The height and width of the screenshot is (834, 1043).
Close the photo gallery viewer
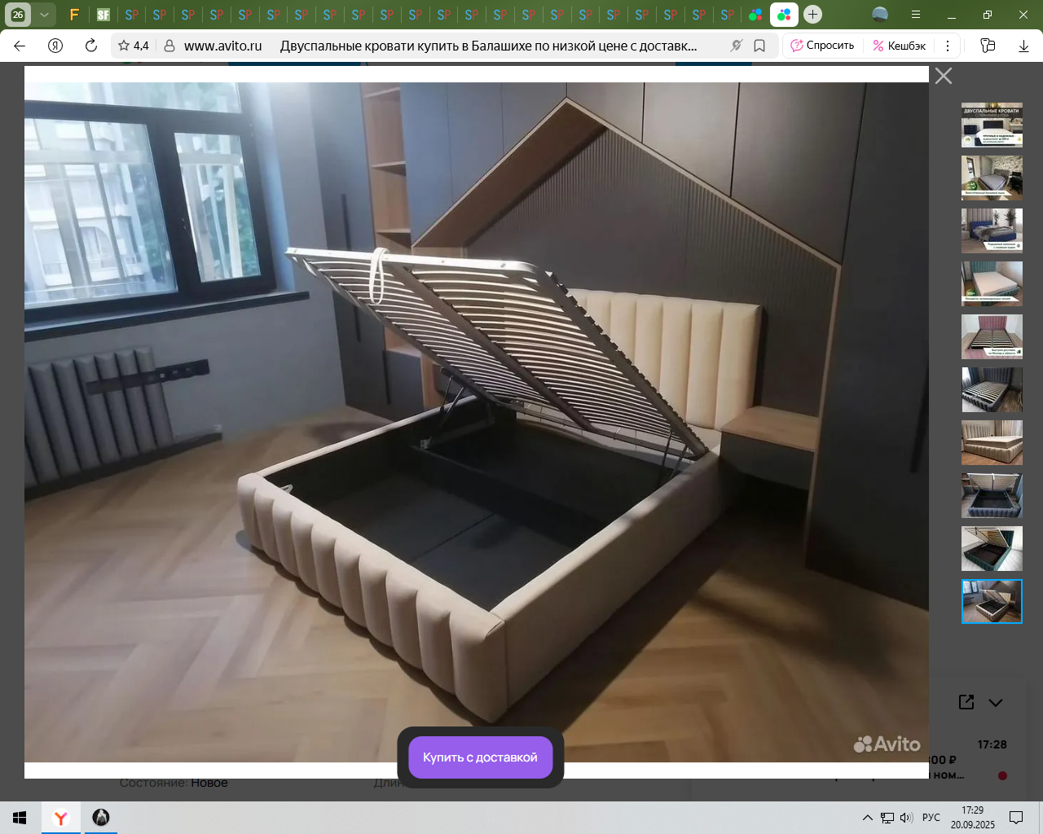944,76
